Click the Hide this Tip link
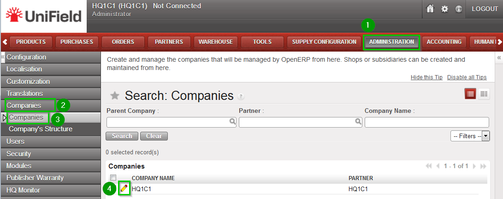Image resolution: width=503 pixels, height=199 pixels. [426, 77]
